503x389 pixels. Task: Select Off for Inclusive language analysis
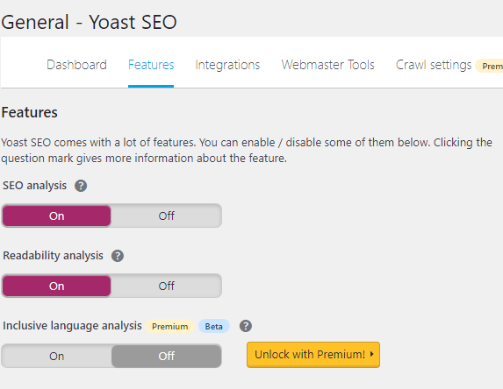click(x=166, y=356)
